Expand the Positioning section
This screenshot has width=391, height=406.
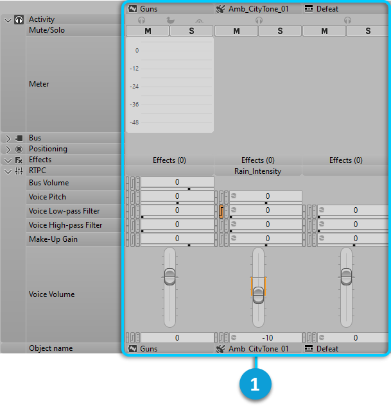pos(8,149)
